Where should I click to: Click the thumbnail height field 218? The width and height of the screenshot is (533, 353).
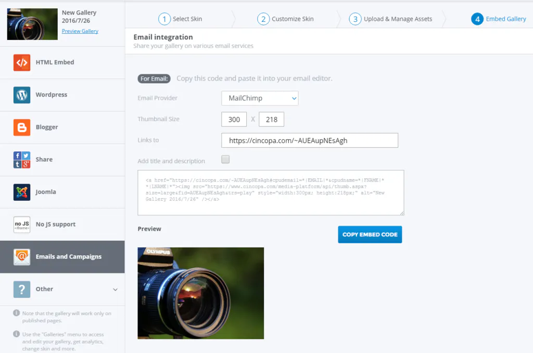(271, 120)
